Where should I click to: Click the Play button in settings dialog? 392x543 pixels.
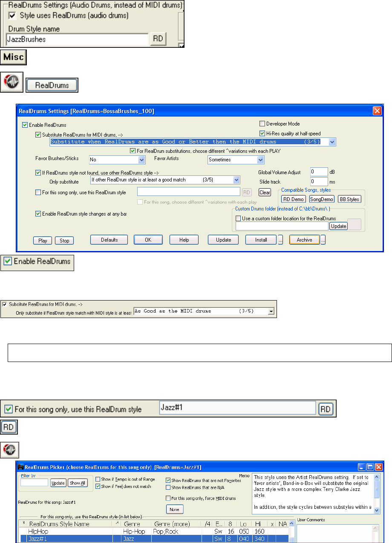click(x=43, y=241)
